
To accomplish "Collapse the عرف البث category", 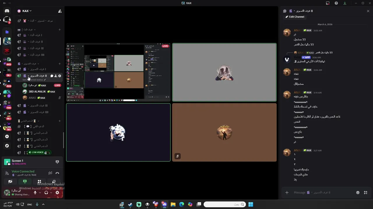I will 29,30.
